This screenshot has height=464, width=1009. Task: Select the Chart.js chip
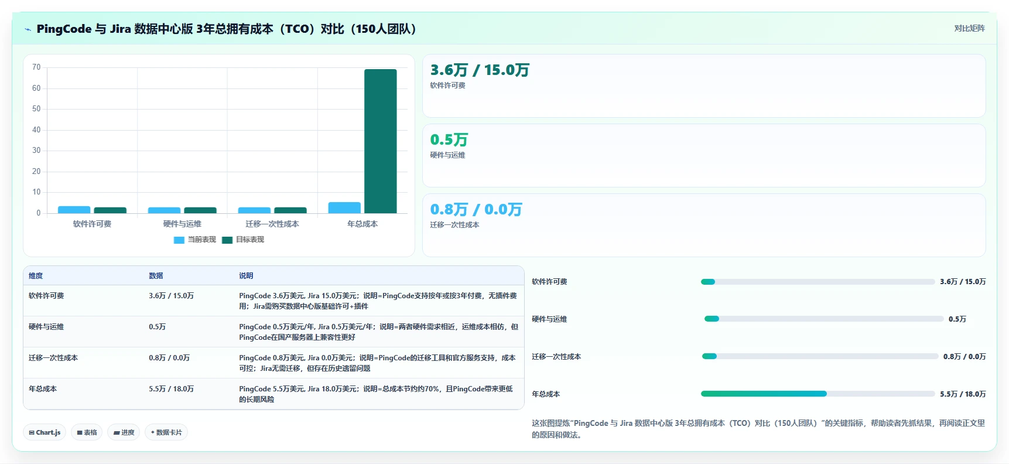(45, 432)
